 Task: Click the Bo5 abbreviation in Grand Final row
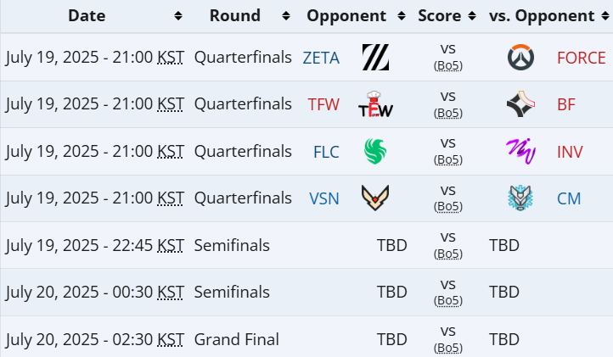pyautogui.click(x=448, y=348)
